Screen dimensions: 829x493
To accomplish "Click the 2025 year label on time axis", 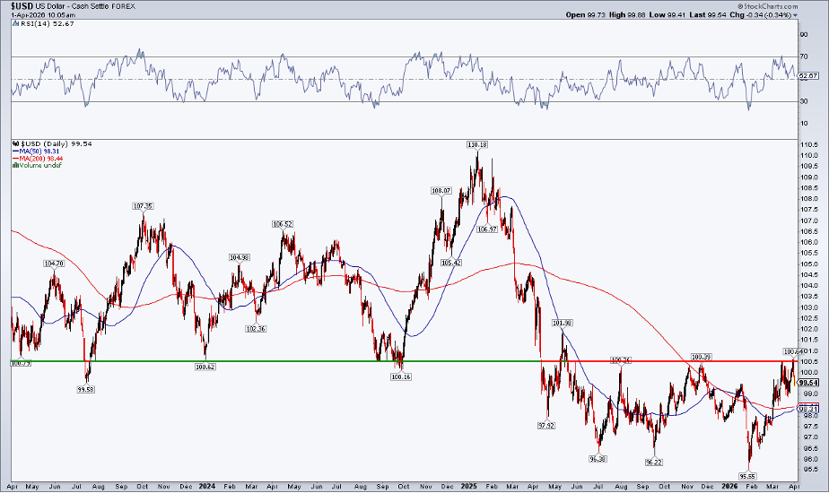I will [x=469, y=486].
